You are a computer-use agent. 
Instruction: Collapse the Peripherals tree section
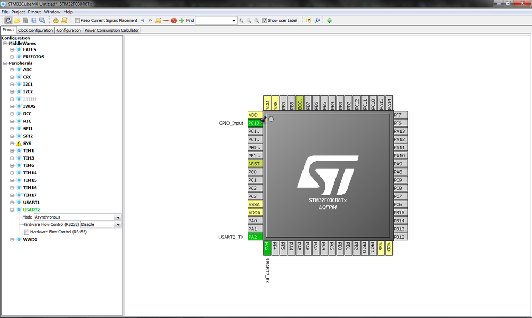pos(5,63)
